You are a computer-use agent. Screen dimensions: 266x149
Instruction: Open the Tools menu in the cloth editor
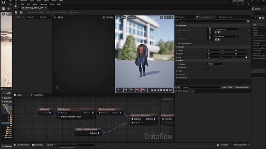pyautogui.click(x=52, y=4)
